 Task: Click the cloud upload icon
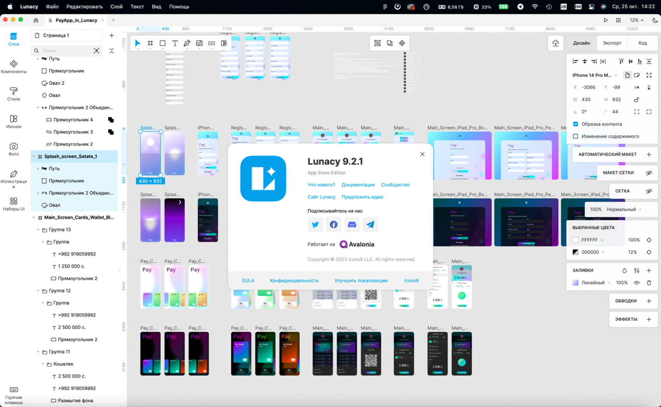point(556,43)
